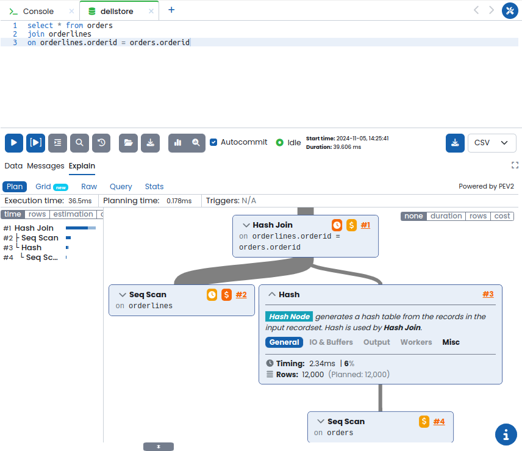This screenshot has width=522, height=451.
Task: Open the Output tab in the Hash node
Action: (376, 342)
